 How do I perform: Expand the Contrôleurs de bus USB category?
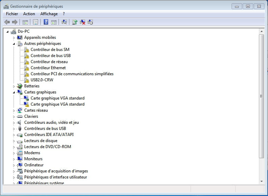point(14,129)
